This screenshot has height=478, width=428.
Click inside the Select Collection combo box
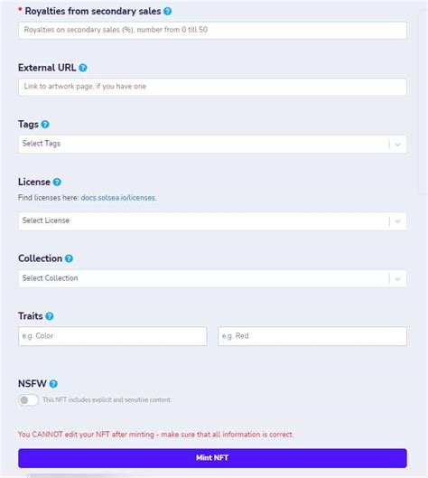click(x=203, y=278)
